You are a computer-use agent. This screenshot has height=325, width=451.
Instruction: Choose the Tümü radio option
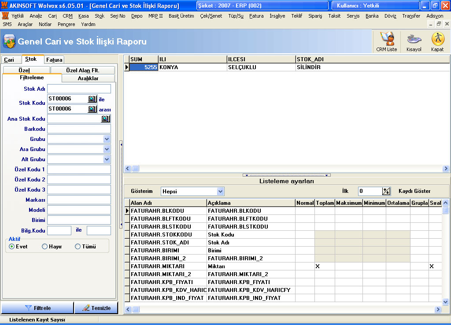point(78,247)
